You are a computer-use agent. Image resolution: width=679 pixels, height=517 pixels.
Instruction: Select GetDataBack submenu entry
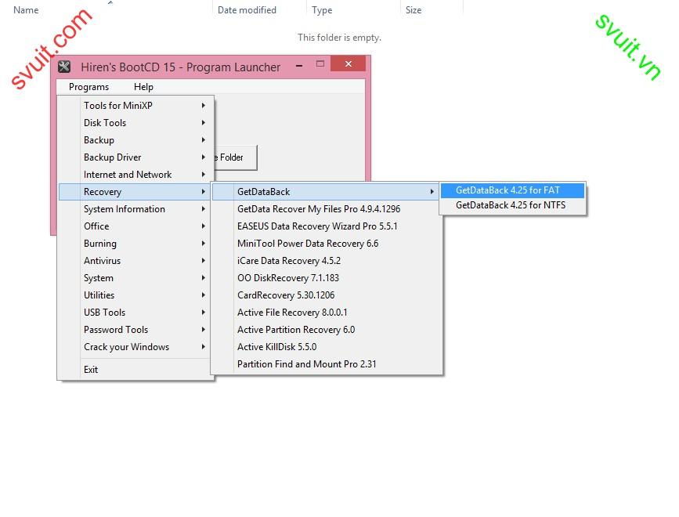(327, 192)
